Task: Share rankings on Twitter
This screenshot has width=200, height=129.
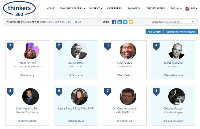Action: click(125, 22)
